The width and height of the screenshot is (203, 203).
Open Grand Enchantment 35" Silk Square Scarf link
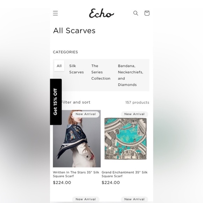(125, 174)
